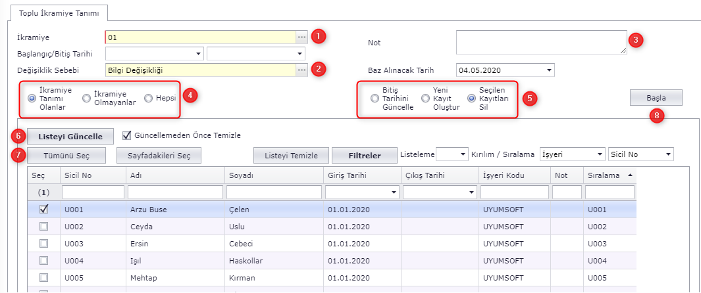Open the İkramiye lookup ellipsis button

[301, 37]
